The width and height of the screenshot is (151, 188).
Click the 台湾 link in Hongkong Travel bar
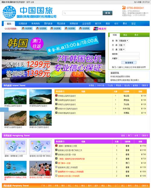136,135
